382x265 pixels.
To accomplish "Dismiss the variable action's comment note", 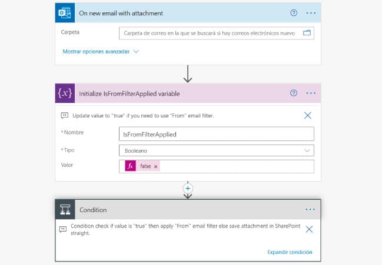I will [x=308, y=116].
